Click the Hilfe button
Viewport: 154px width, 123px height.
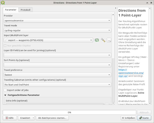pos(10,118)
